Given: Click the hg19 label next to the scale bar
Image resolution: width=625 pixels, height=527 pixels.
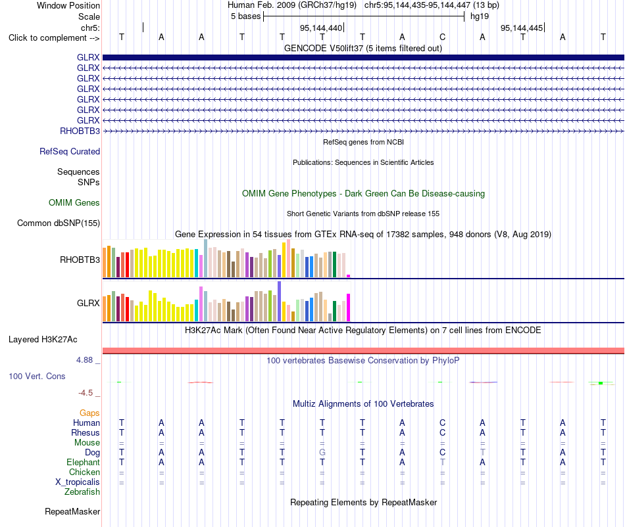Looking at the screenshot, I should pyautogui.click(x=480, y=16).
